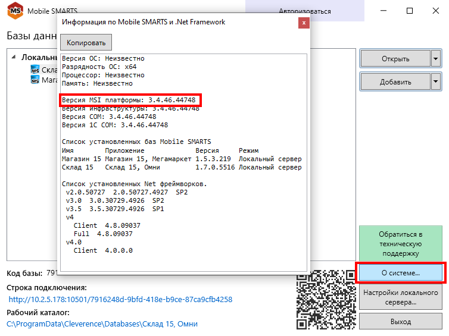Click the line v3.0 3.0.30729.4926 SP2
This screenshot has width=449, height=336.
coord(115,200)
